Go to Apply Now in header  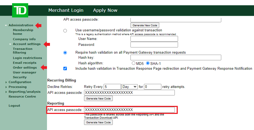(x=105, y=10)
